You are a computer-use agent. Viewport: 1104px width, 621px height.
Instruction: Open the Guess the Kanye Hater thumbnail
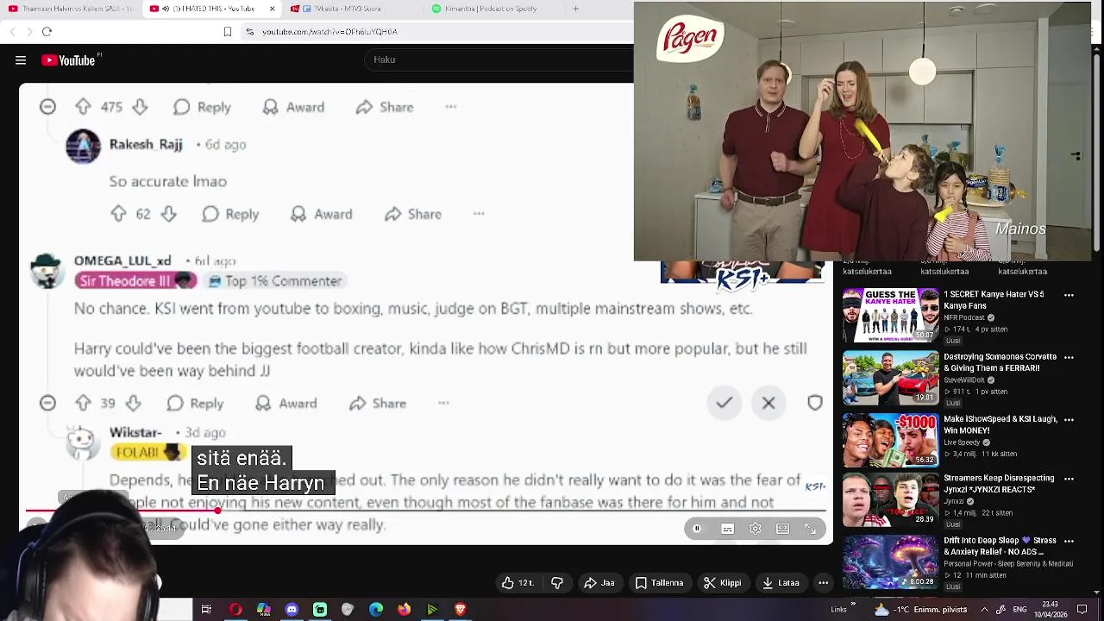pos(891,316)
